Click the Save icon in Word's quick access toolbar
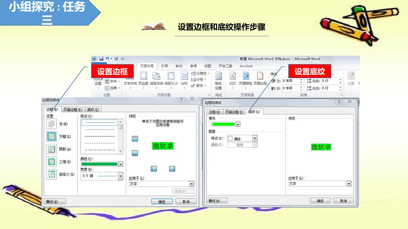The image size is (408, 229). click(101, 59)
